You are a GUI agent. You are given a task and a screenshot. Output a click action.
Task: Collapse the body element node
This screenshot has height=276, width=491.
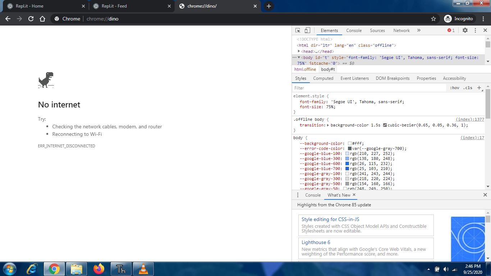click(x=299, y=57)
